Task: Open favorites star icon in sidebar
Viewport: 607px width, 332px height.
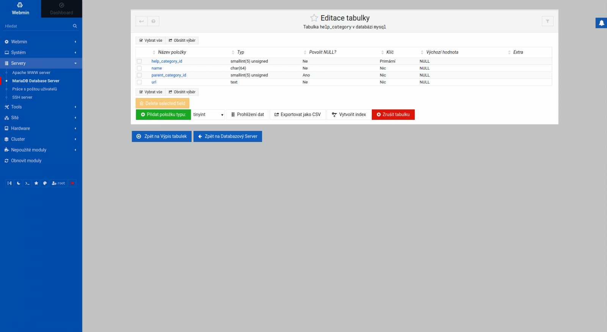Action: 36,183
